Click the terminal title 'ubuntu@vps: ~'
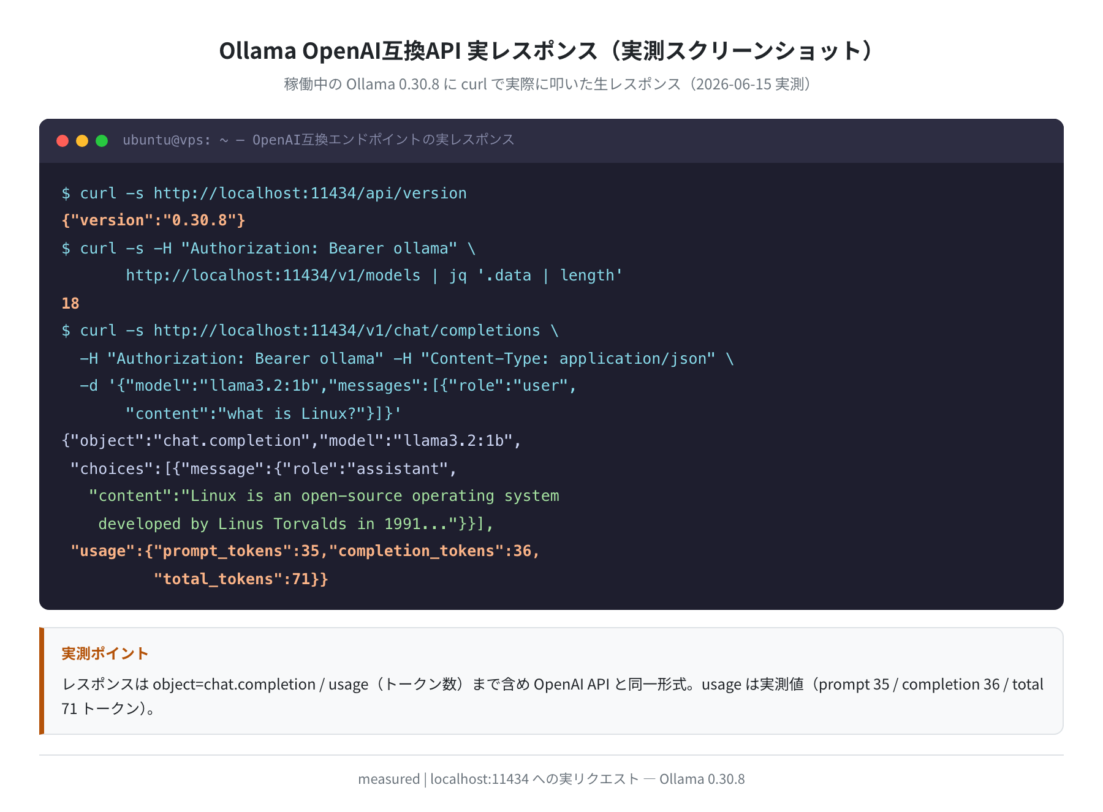The height and width of the screenshot is (812, 1103). pos(176,140)
